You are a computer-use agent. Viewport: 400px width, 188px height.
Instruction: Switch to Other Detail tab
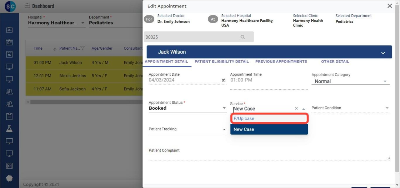coord(335,61)
